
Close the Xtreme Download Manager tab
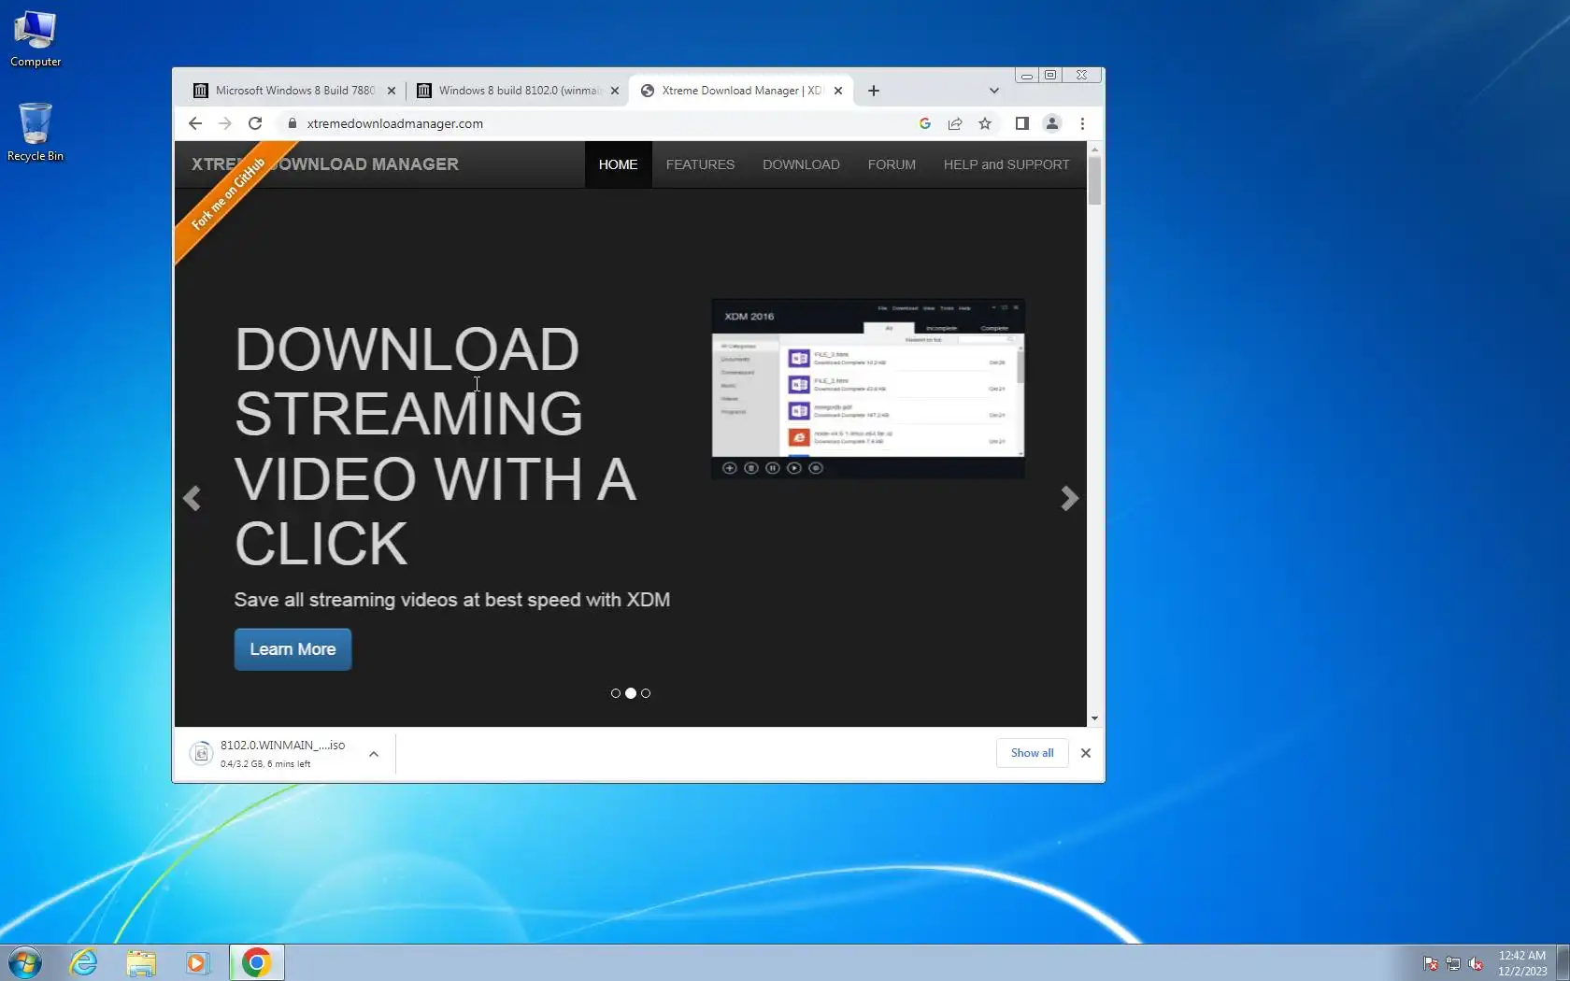[x=838, y=91]
